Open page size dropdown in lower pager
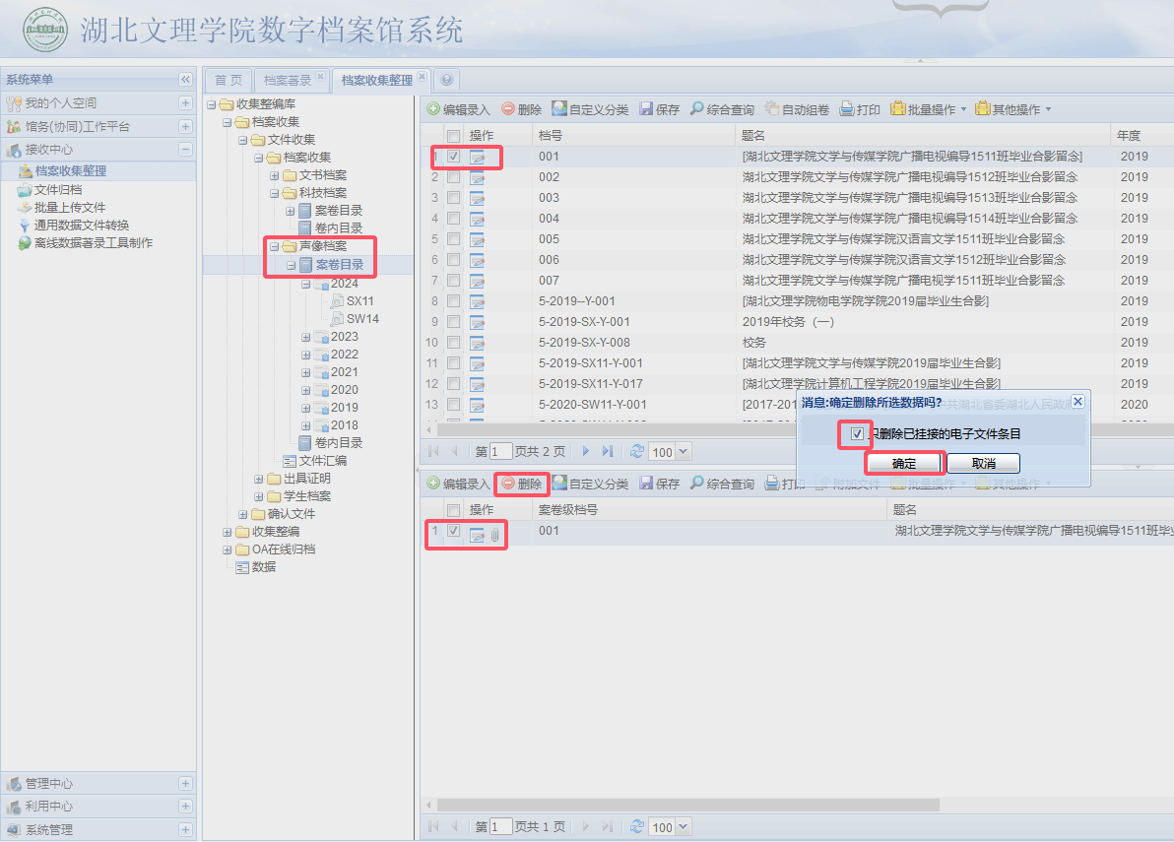Viewport: 1174px width, 842px height. (683, 827)
